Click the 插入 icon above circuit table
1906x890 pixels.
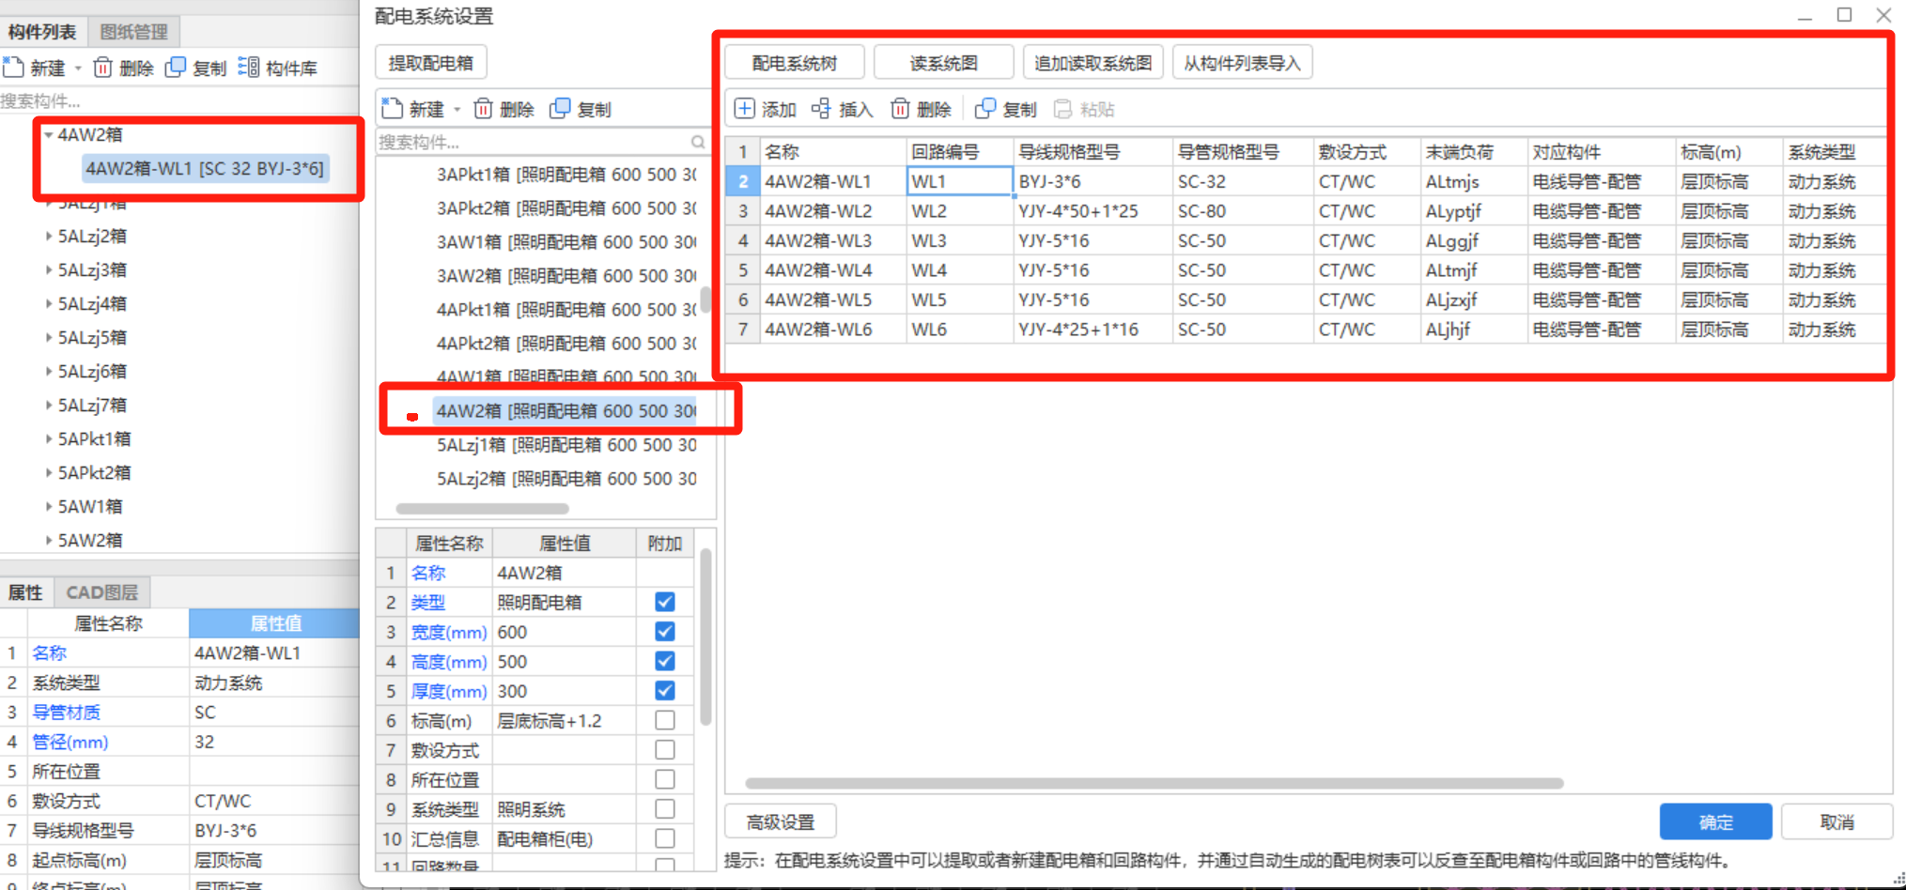tap(821, 109)
